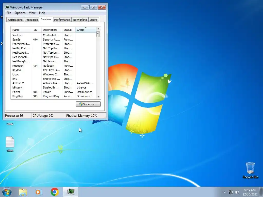Switch to the Performance tab

pos(62,20)
